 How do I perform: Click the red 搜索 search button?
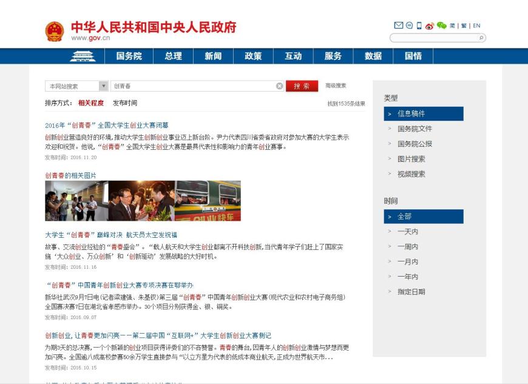coord(302,84)
